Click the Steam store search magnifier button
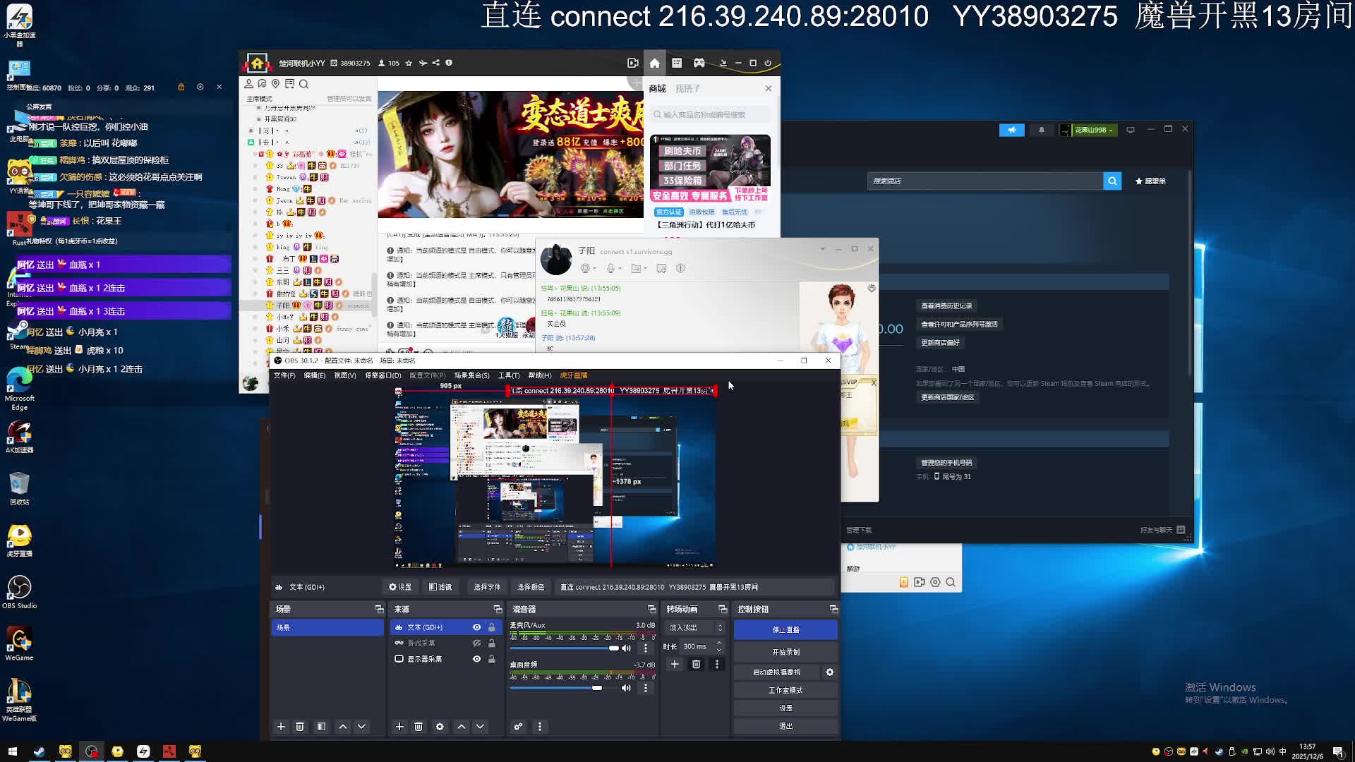The image size is (1355, 762). click(1112, 181)
